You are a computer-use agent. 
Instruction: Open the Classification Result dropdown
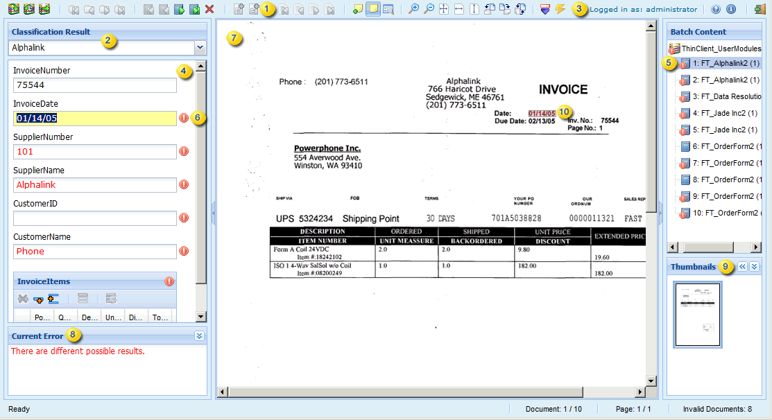point(200,46)
